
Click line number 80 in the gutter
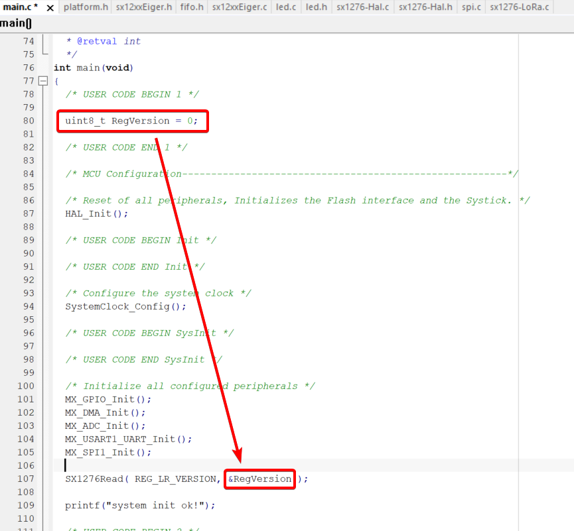click(x=28, y=121)
